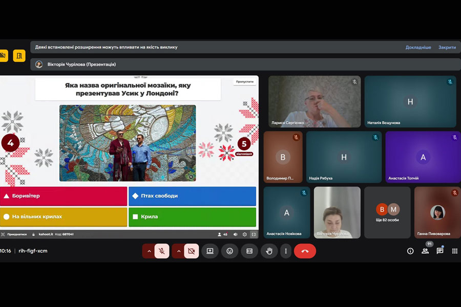Leave the call with red hang-up button
461x307 pixels.
coord(305,251)
